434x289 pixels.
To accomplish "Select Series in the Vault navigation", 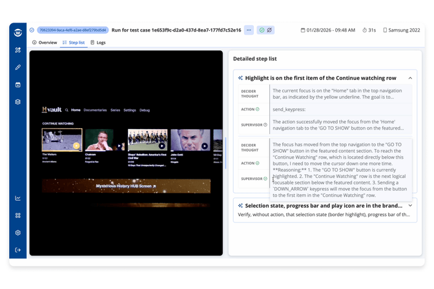I will [x=115, y=110].
